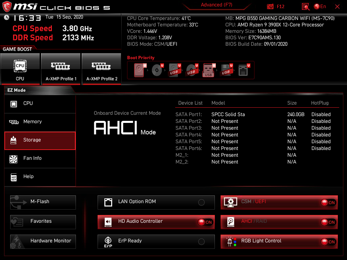Toggle CSM / UEFI mode switch
The width and height of the screenshot is (347, 260).
tap(328, 202)
